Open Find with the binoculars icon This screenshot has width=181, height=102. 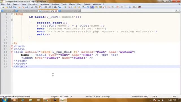pos(55,7)
